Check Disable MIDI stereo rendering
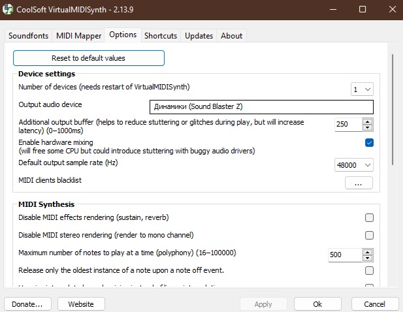403x312 pixels. (x=369, y=235)
